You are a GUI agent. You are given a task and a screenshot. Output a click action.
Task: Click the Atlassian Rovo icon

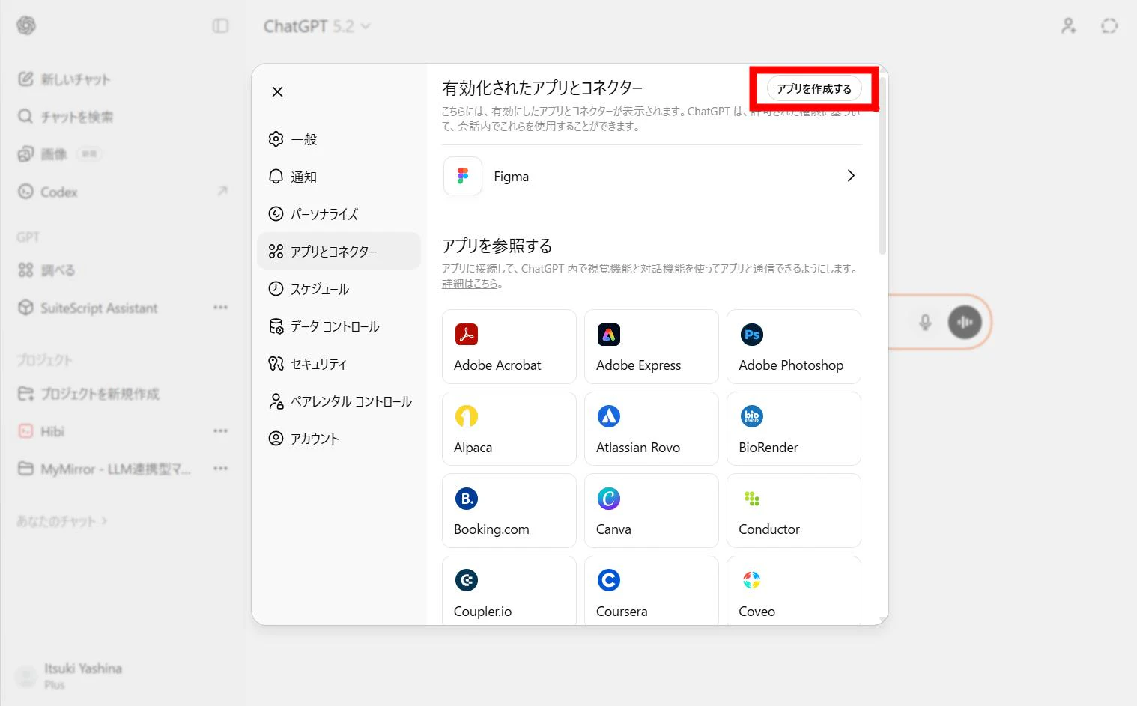(609, 416)
